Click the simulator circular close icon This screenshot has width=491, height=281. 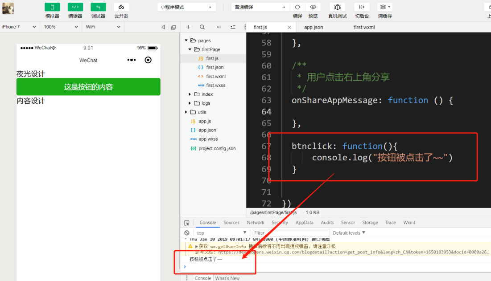click(148, 60)
